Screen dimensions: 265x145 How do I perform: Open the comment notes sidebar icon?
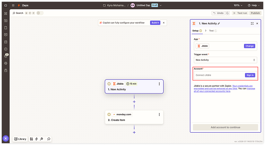click(6, 35)
